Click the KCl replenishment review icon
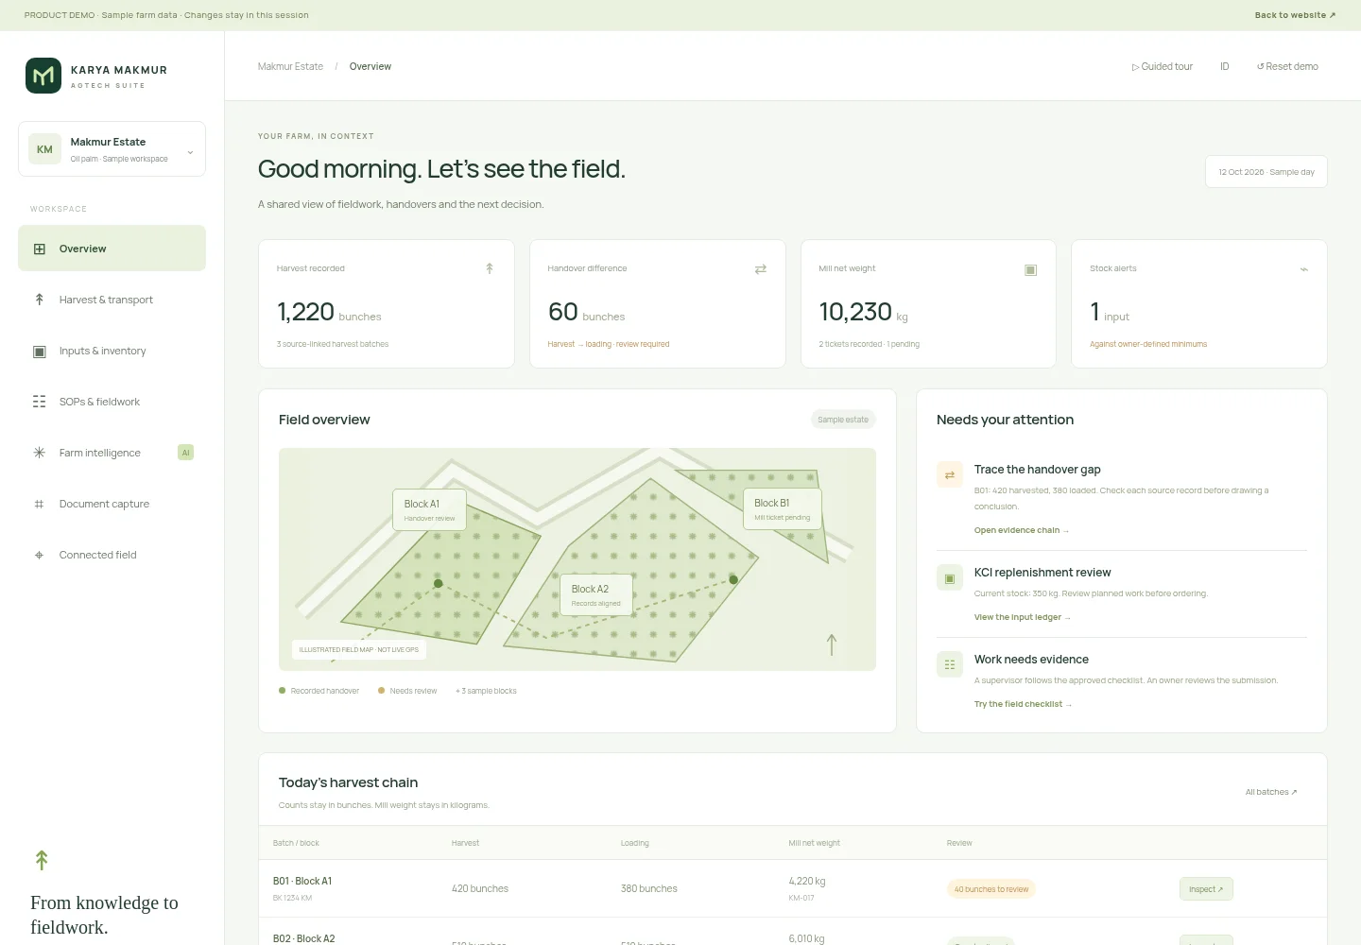 950,577
